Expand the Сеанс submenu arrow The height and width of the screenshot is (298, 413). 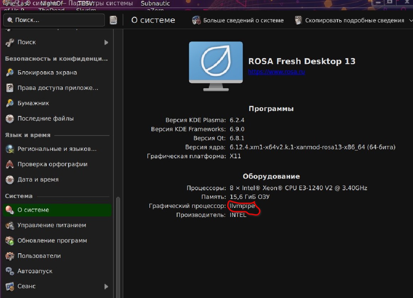(106, 286)
